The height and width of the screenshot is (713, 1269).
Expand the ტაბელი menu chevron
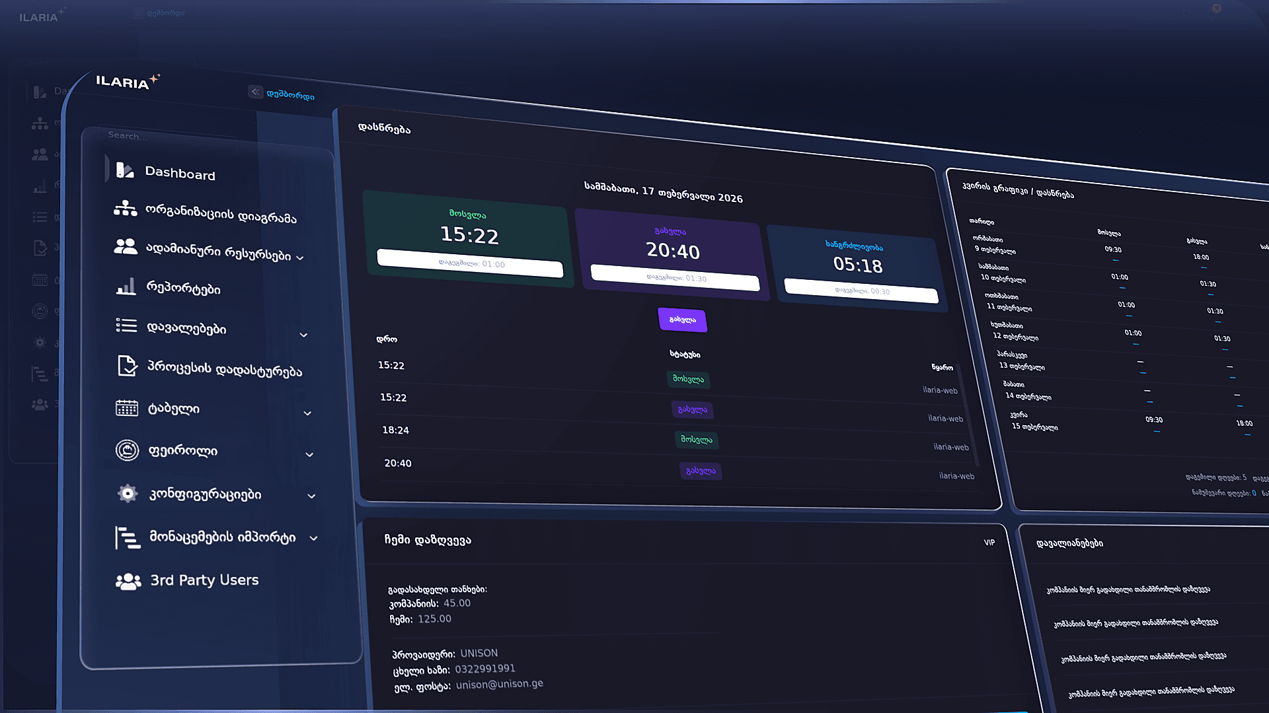point(307,413)
